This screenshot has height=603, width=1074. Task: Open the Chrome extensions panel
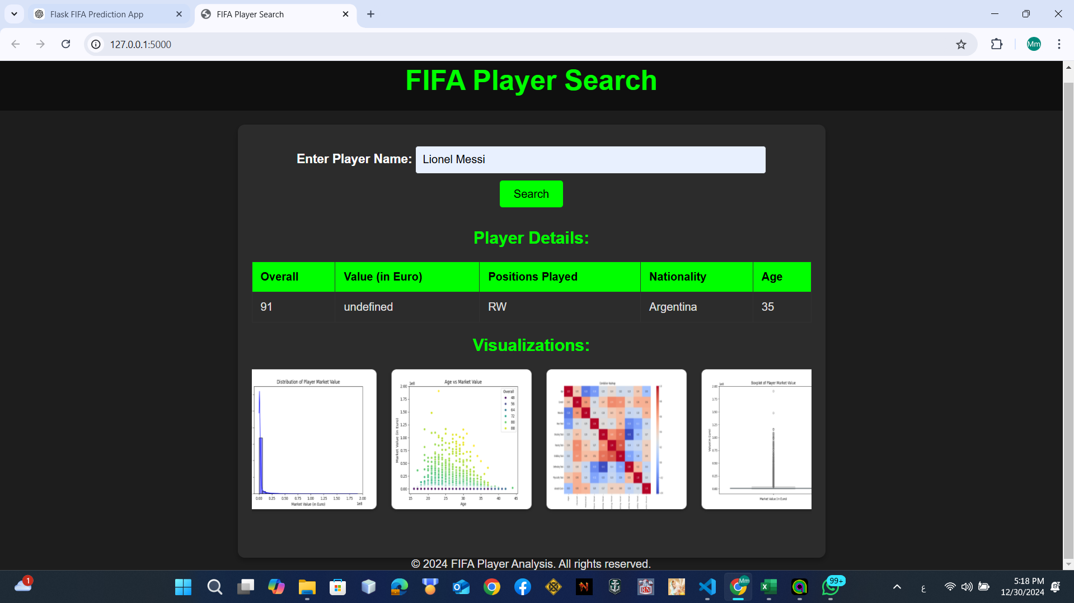[997, 44]
